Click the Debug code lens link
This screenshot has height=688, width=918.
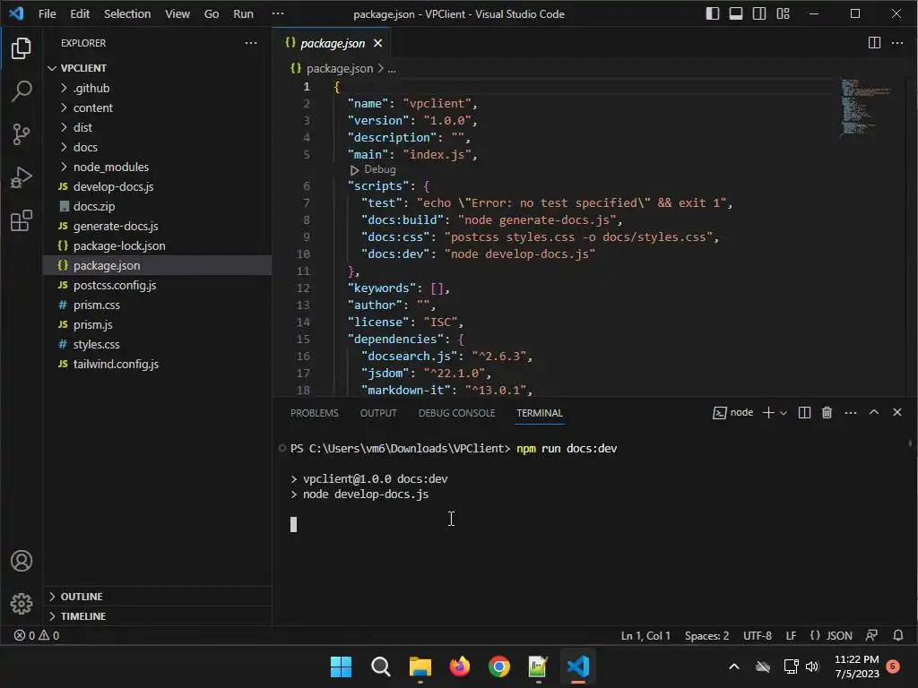pos(379,169)
